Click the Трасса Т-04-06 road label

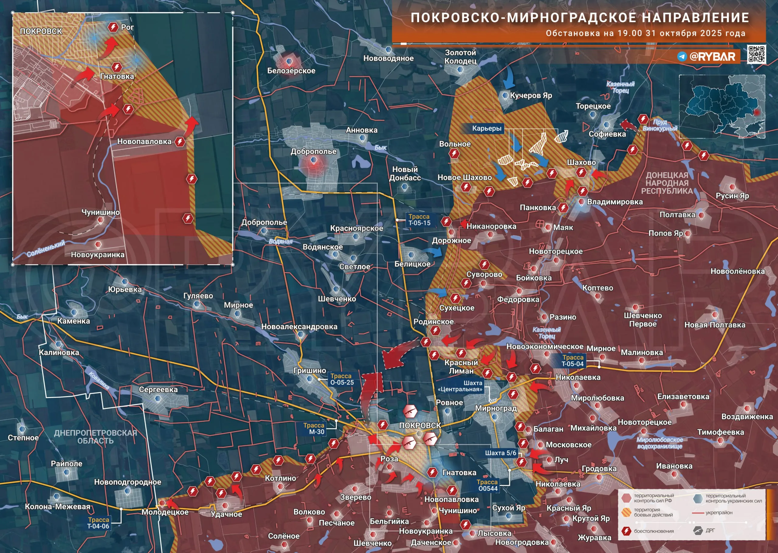[98, 523]
